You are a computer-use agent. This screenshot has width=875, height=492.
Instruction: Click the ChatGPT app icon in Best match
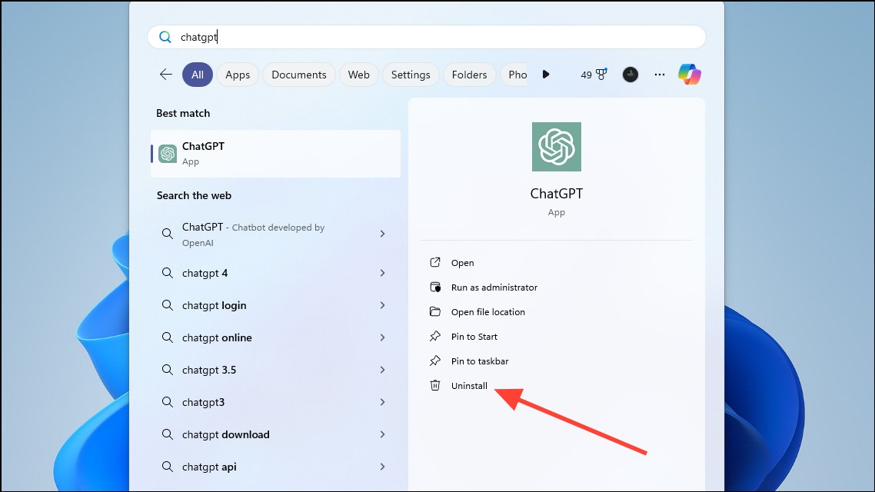pos(168,154)
